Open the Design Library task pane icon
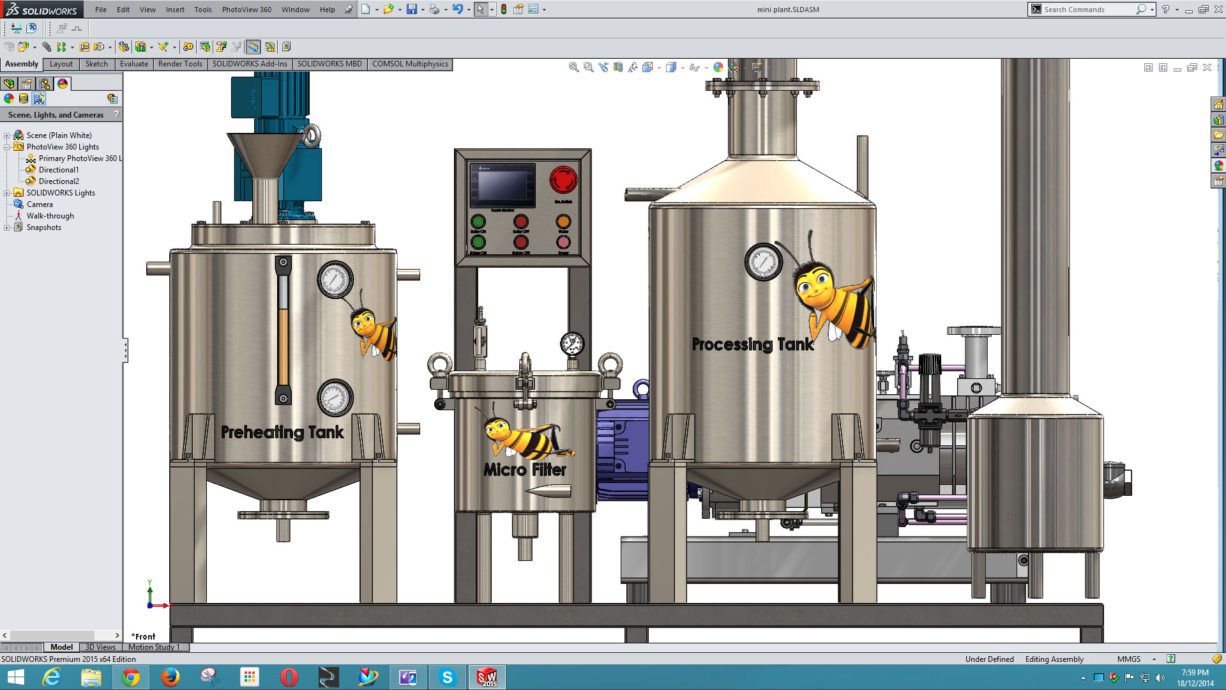 pos(1218,119)
